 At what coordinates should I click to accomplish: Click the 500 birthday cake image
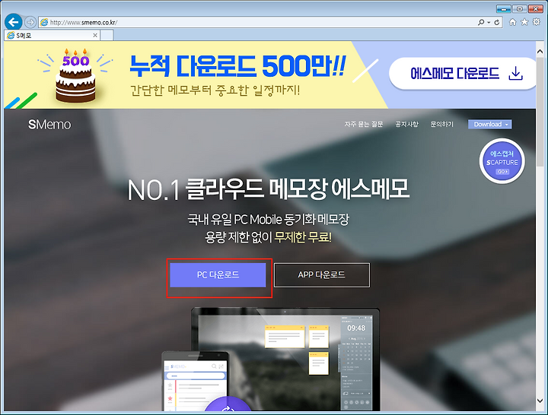[75, 76]
